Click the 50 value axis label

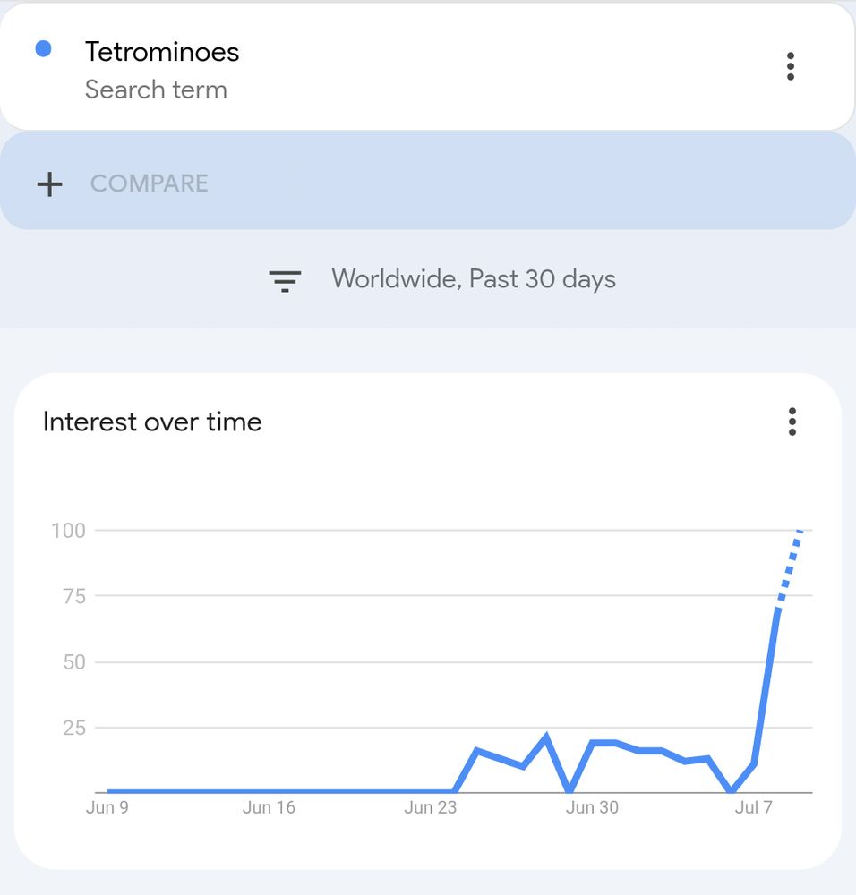click(x=73, y=662)
